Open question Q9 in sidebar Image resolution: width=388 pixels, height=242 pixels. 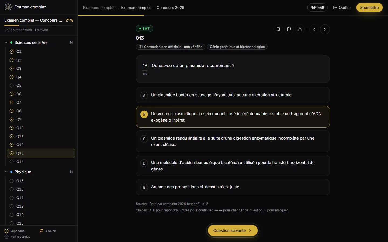[x=41, y=119]
